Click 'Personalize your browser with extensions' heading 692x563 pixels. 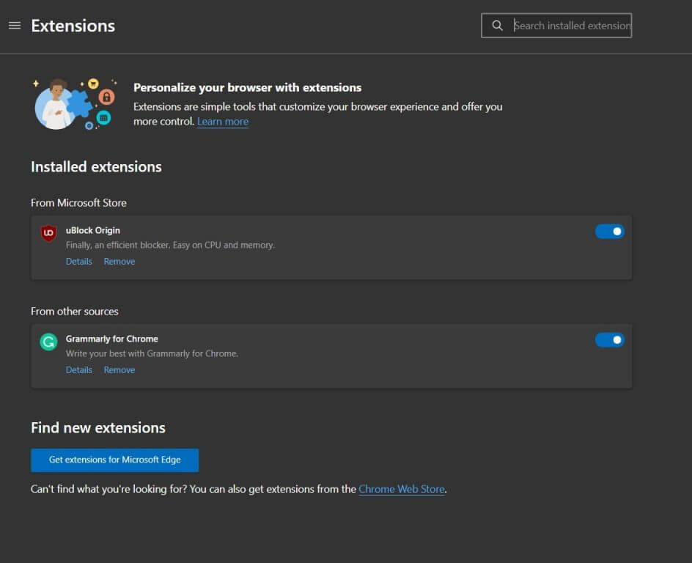coord(248,87)
